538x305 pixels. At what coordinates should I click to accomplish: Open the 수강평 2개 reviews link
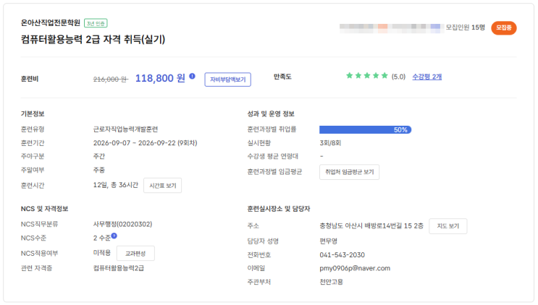(x=426, y=77)
